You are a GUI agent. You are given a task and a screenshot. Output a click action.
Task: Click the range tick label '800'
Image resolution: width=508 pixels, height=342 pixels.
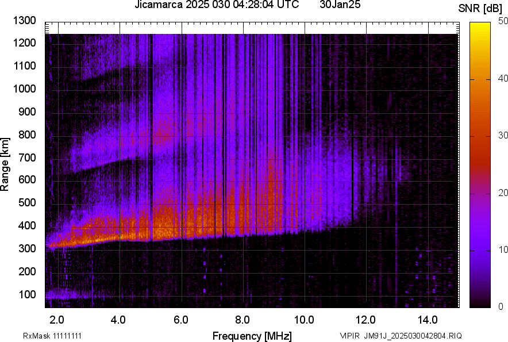[27, 135]
